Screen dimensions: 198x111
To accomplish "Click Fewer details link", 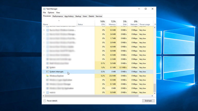I will (x=52, y=101).
